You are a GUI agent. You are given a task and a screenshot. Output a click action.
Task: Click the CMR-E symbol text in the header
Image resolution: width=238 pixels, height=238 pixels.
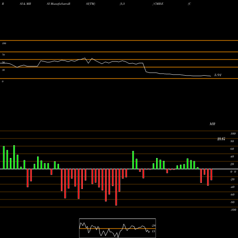click(159, 4)
